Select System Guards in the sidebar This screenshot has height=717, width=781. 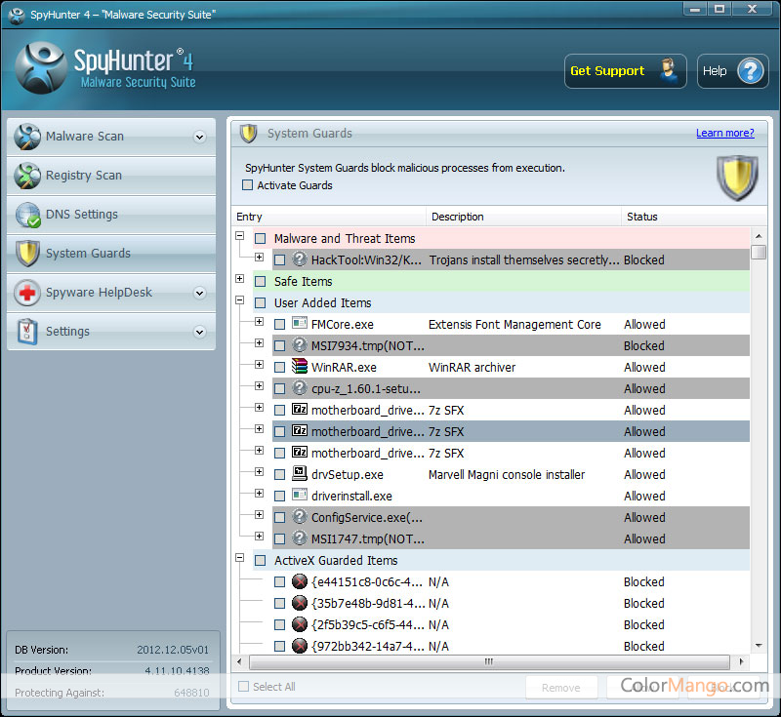pos(111,254)
